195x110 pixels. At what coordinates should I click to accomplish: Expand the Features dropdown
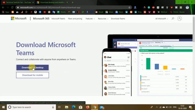pos(90,19)
